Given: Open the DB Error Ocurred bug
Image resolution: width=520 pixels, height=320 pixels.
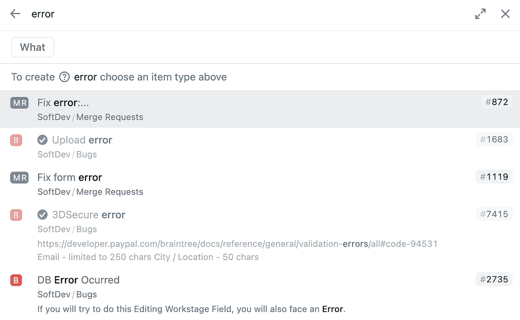Looking at the screenshot, I should (78, 280).
